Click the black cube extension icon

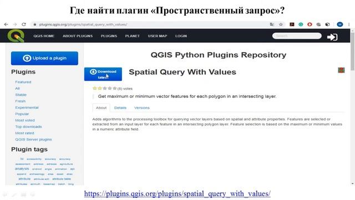click(x=327, y=24)
